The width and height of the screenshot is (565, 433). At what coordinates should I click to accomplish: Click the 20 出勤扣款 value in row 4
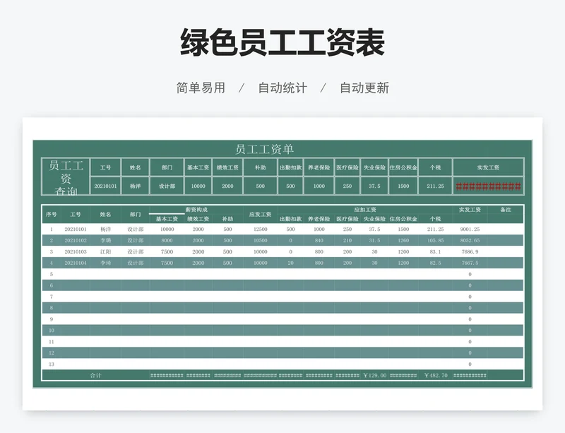click(290, 263)
